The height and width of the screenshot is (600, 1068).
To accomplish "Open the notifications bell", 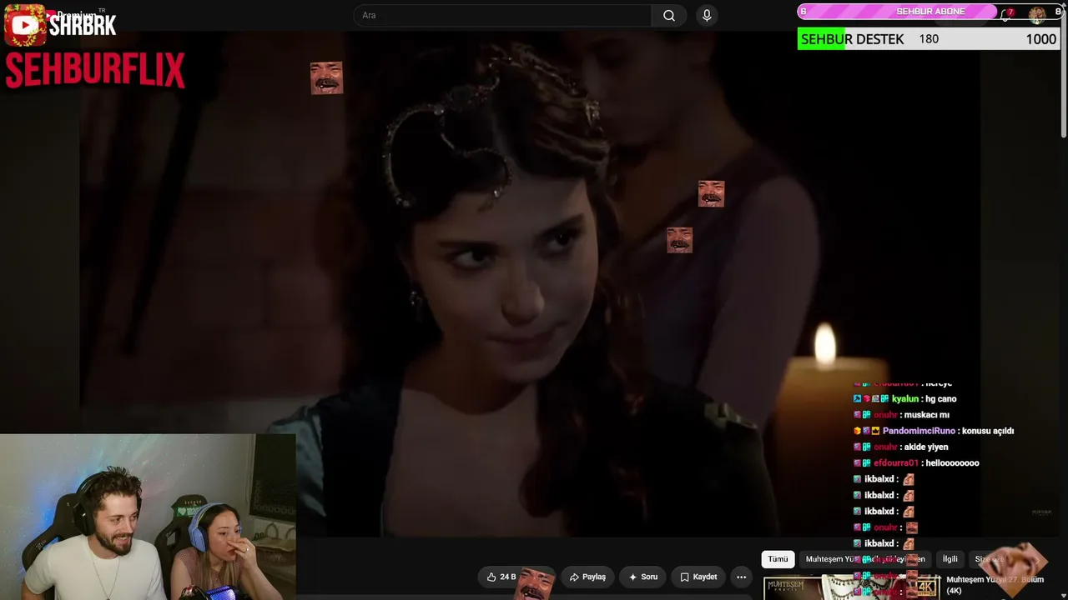I will [x=1007, y=14].
